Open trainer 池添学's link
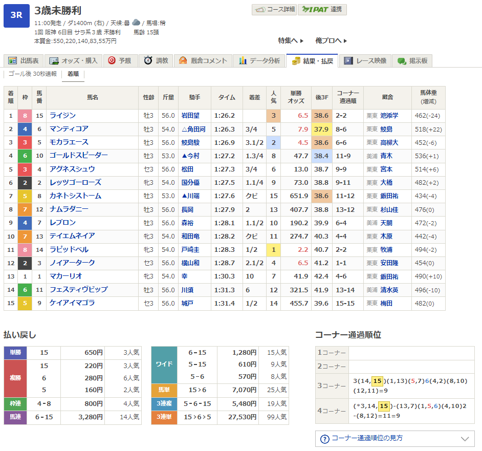Viewport: 482px width, 451px height. click(x=389, y=116)
